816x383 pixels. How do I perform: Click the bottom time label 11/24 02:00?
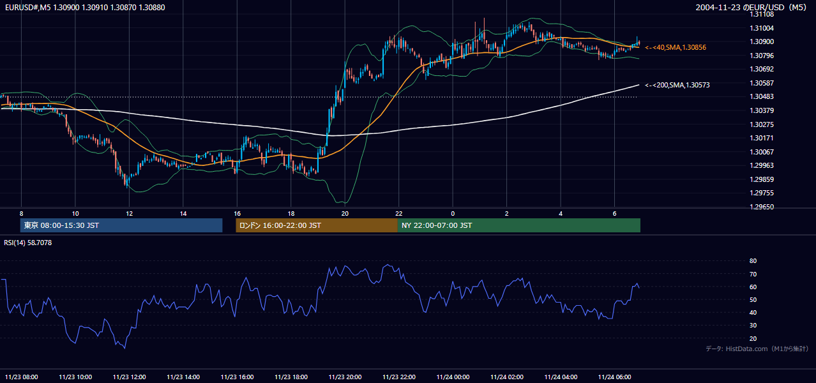point(507,377)
